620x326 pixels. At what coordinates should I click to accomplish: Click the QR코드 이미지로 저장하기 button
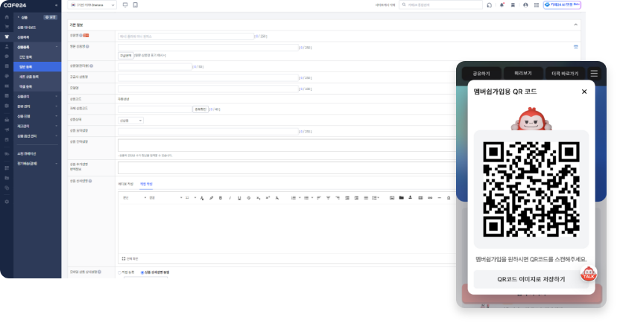pos(531,279)
